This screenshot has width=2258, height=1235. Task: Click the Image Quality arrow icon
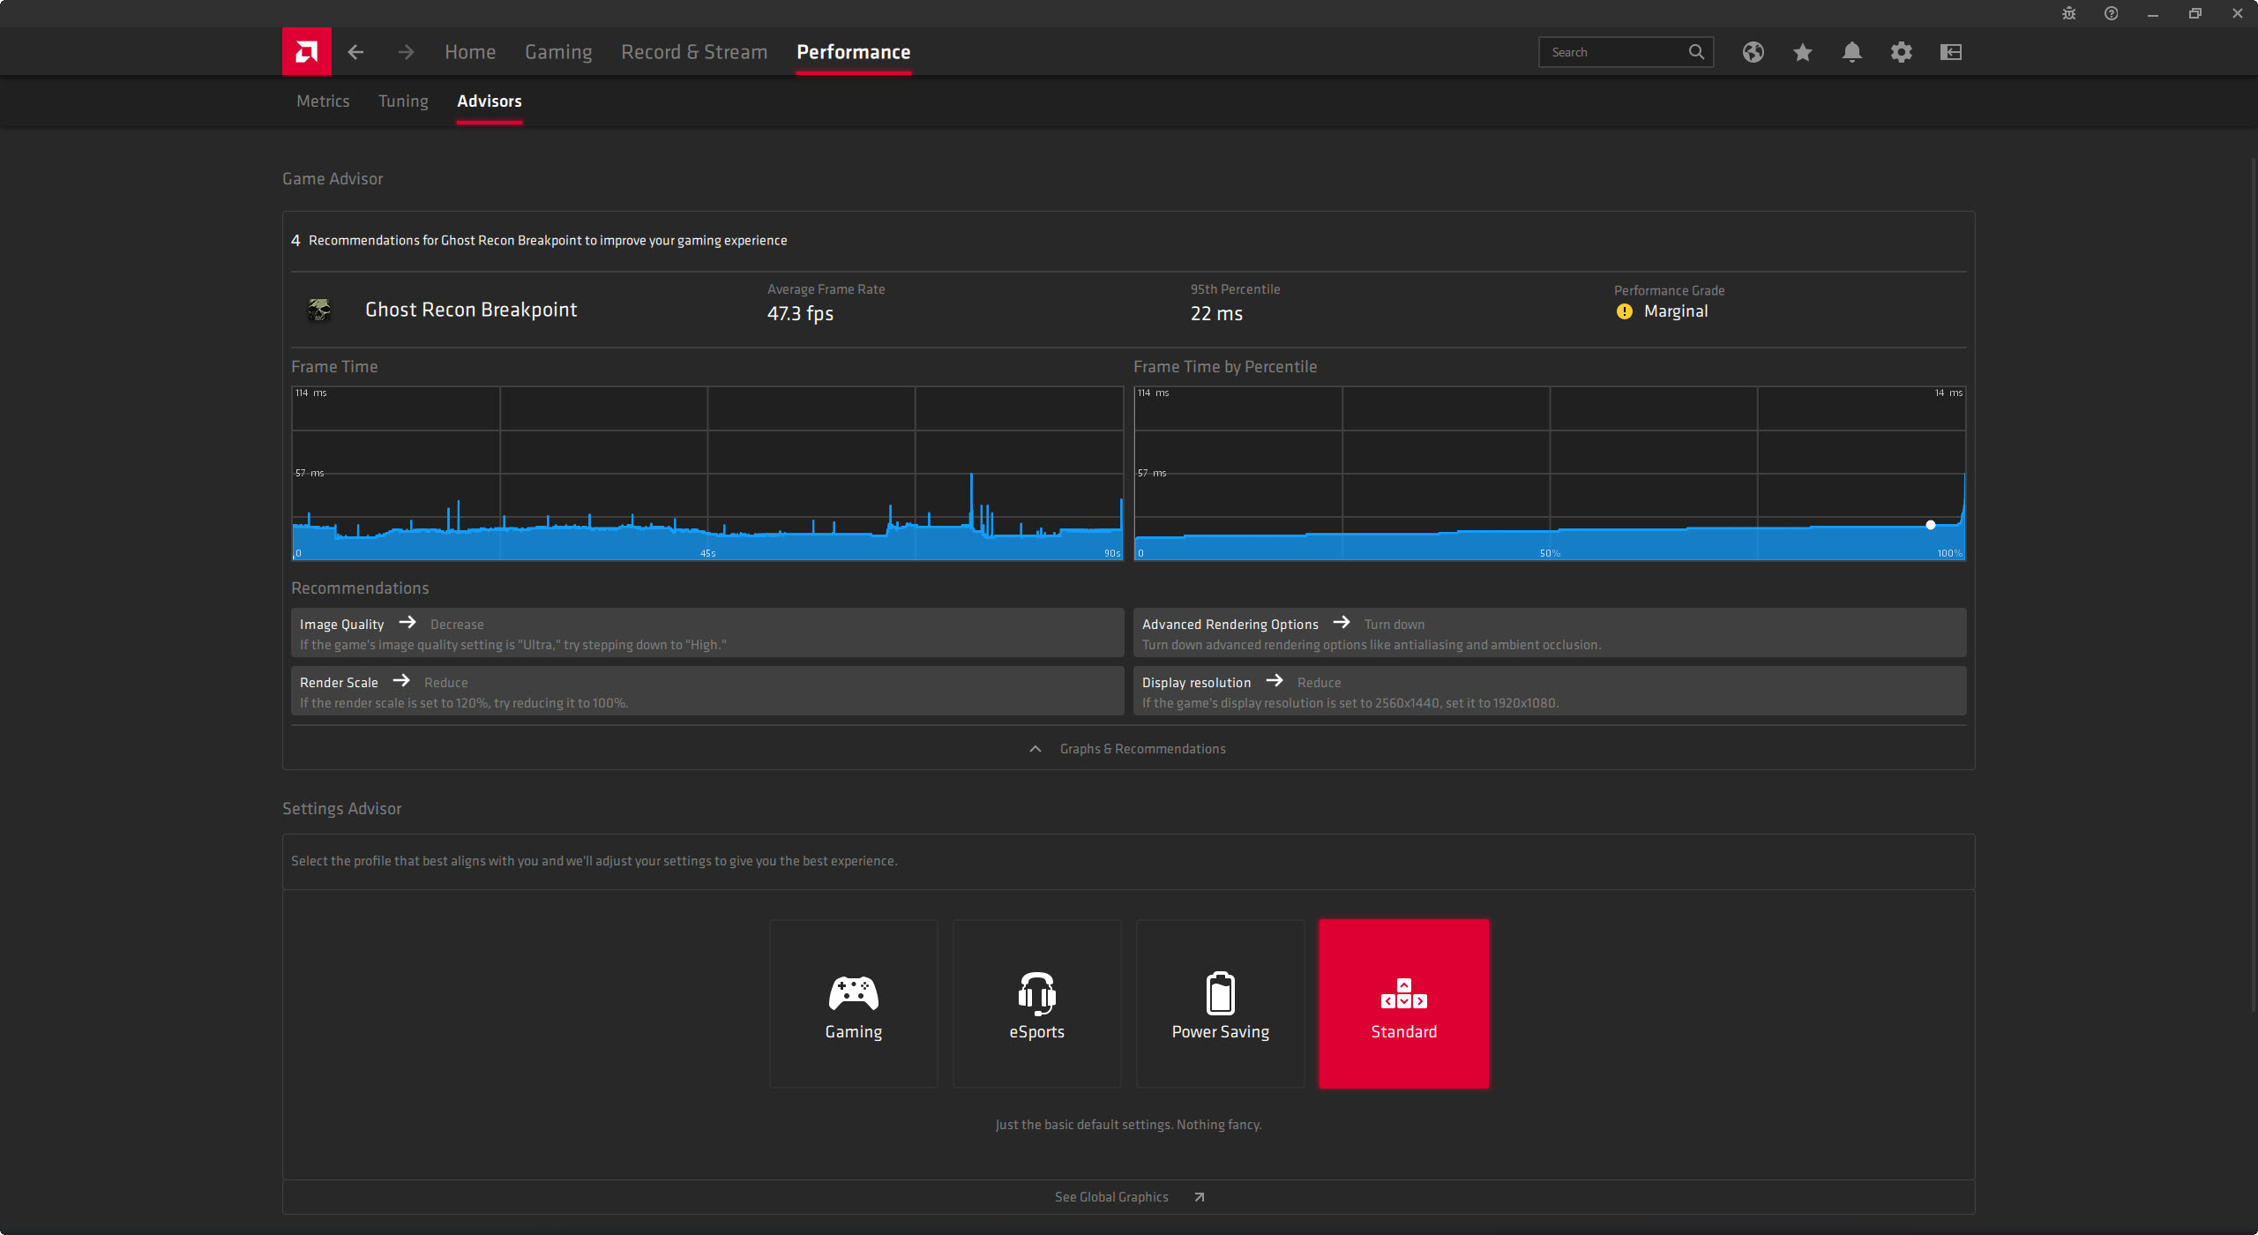click(407, 622)
